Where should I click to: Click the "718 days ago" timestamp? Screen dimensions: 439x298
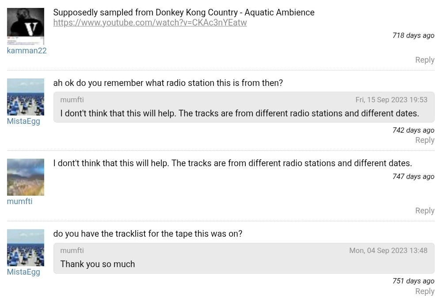(413, 36)
